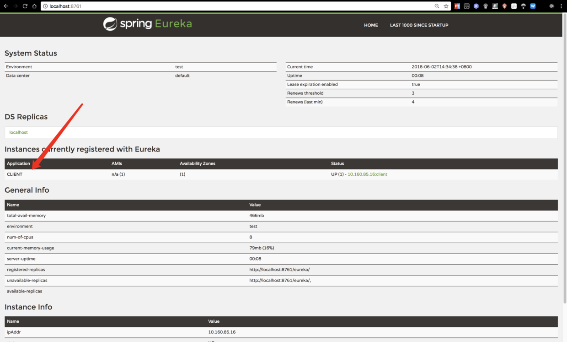Image resolution: width=567 pixels, height=342 pixels.
Task: Click the CLIENT application cell
Action: coord(15,174)
